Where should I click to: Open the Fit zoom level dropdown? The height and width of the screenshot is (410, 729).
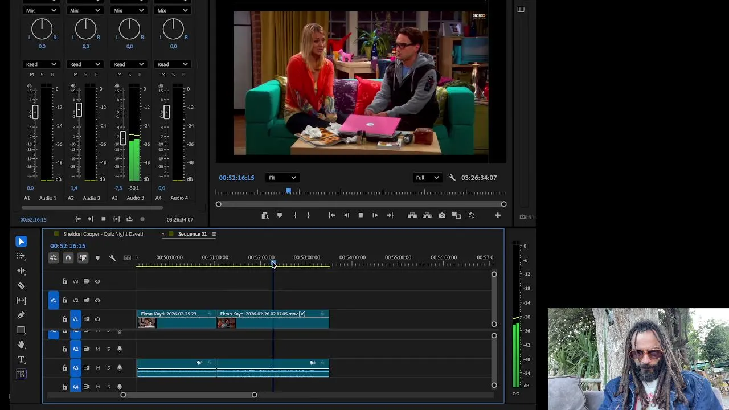point(282,178)
